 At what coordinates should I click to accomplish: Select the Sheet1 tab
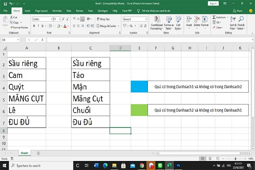[x=24, y=153]
